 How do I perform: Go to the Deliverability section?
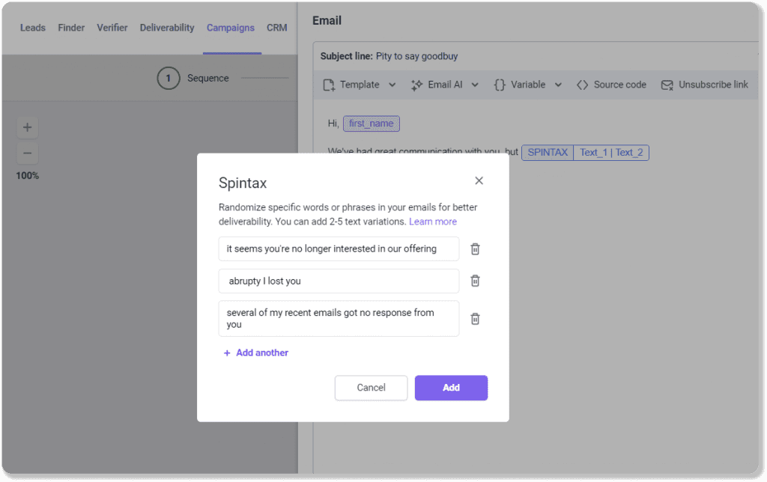point(166,28)
